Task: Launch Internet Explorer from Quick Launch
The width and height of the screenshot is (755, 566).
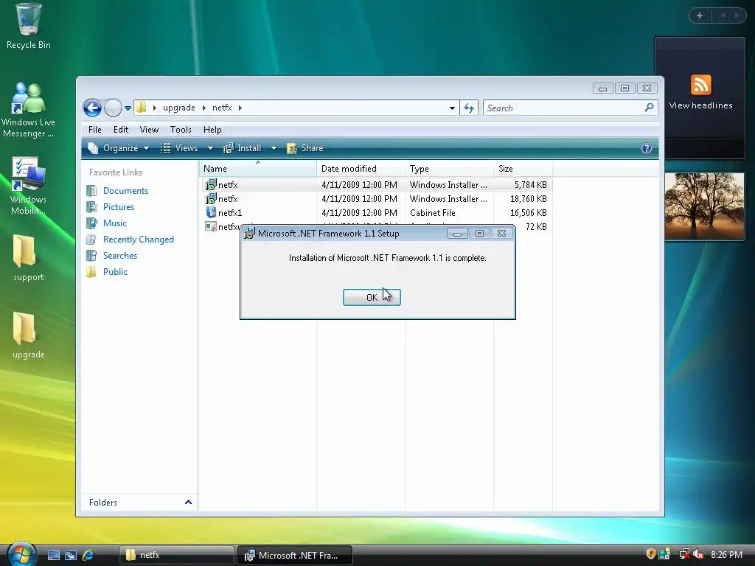Action: click(88, 556)
